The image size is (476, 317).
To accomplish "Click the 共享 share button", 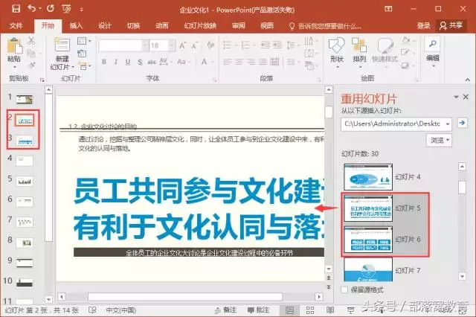I will 451,25.
